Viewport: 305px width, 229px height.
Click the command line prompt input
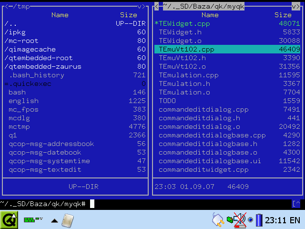pyautogui.click(x=150, y=204)
